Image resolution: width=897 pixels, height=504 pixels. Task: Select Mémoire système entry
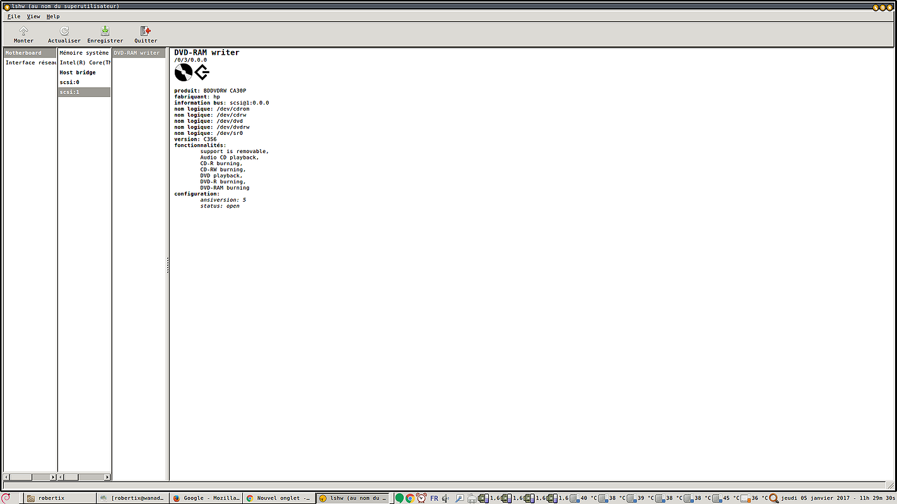click(85, 53)
